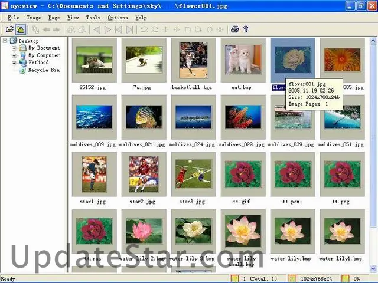Open the Tools menu
Image resolution: width=378 pixels, height=283 pixels.
tap(93, 18)
